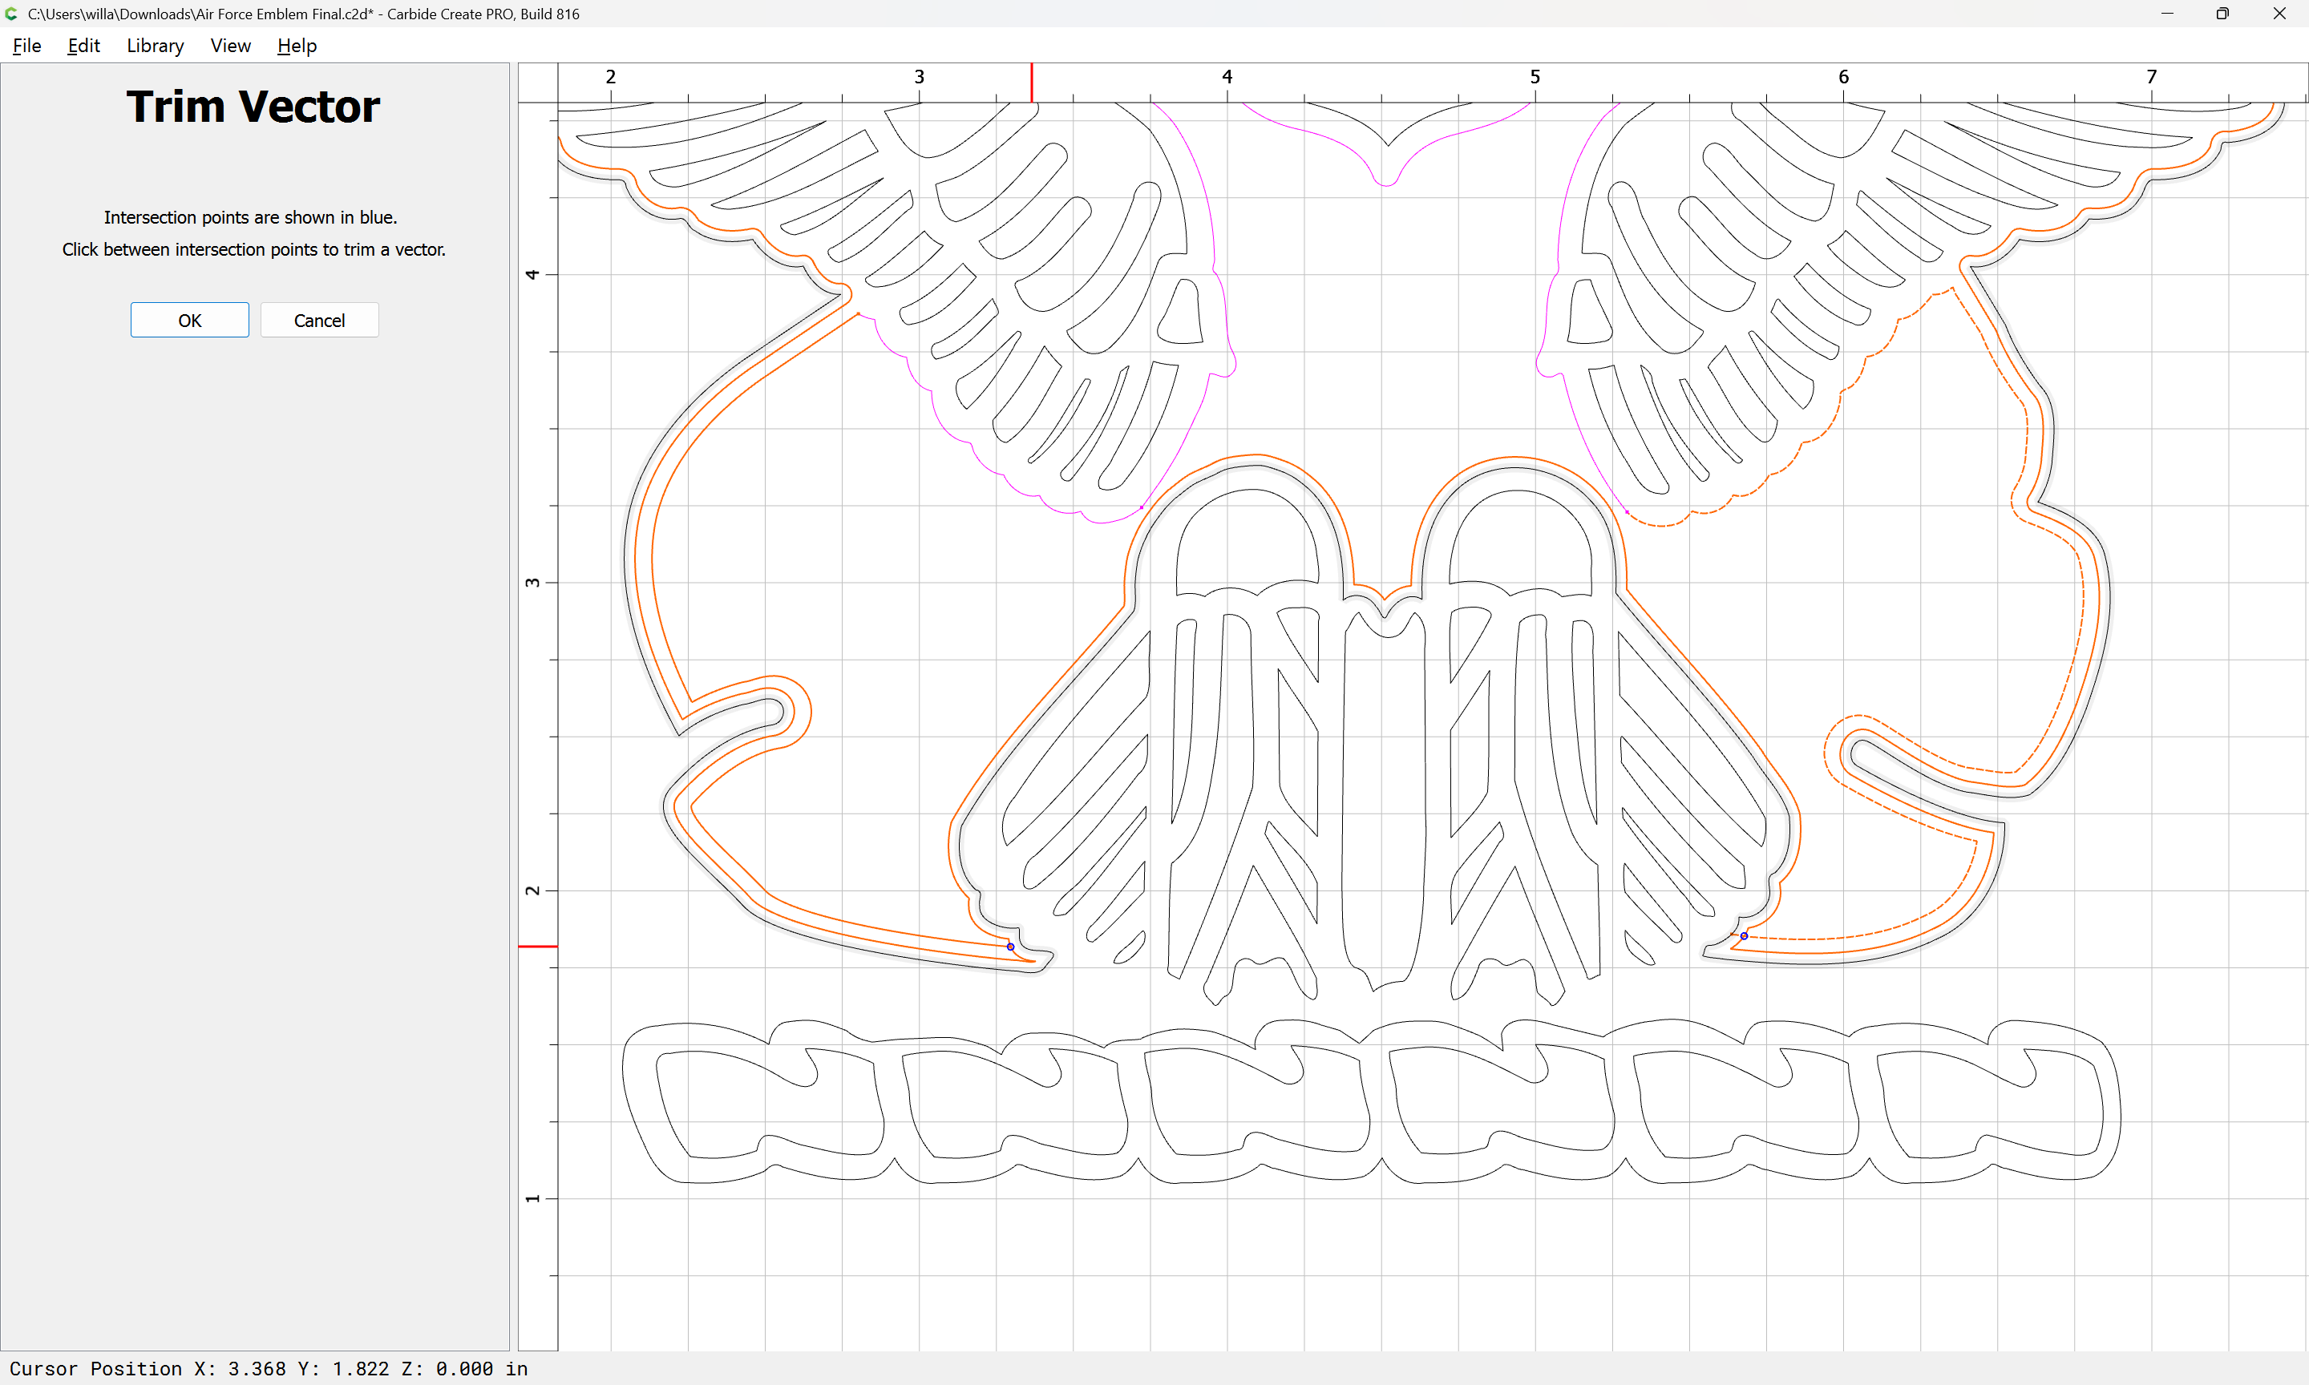Click the horizontal ruler mark 6
Screen dimensions: 2309x1385
point(1843,76)
